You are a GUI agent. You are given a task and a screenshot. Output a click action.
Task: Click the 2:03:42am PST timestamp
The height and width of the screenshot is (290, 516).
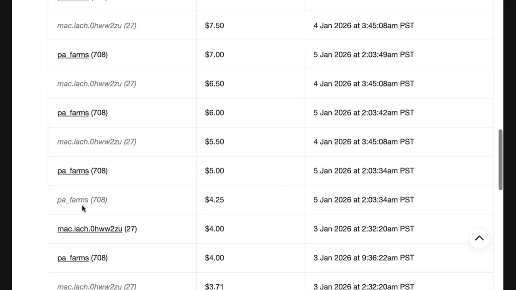pyautogui.click(x=364, y=113)
